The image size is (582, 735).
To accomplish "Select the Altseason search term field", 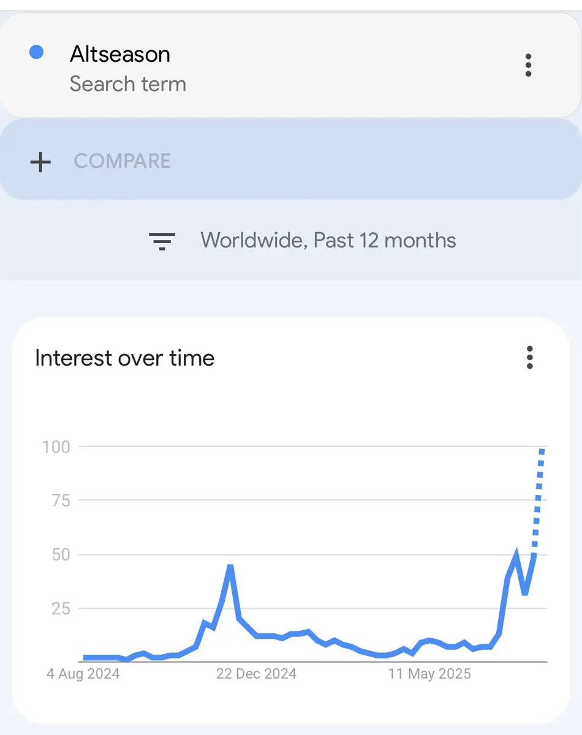I will 290,65.
